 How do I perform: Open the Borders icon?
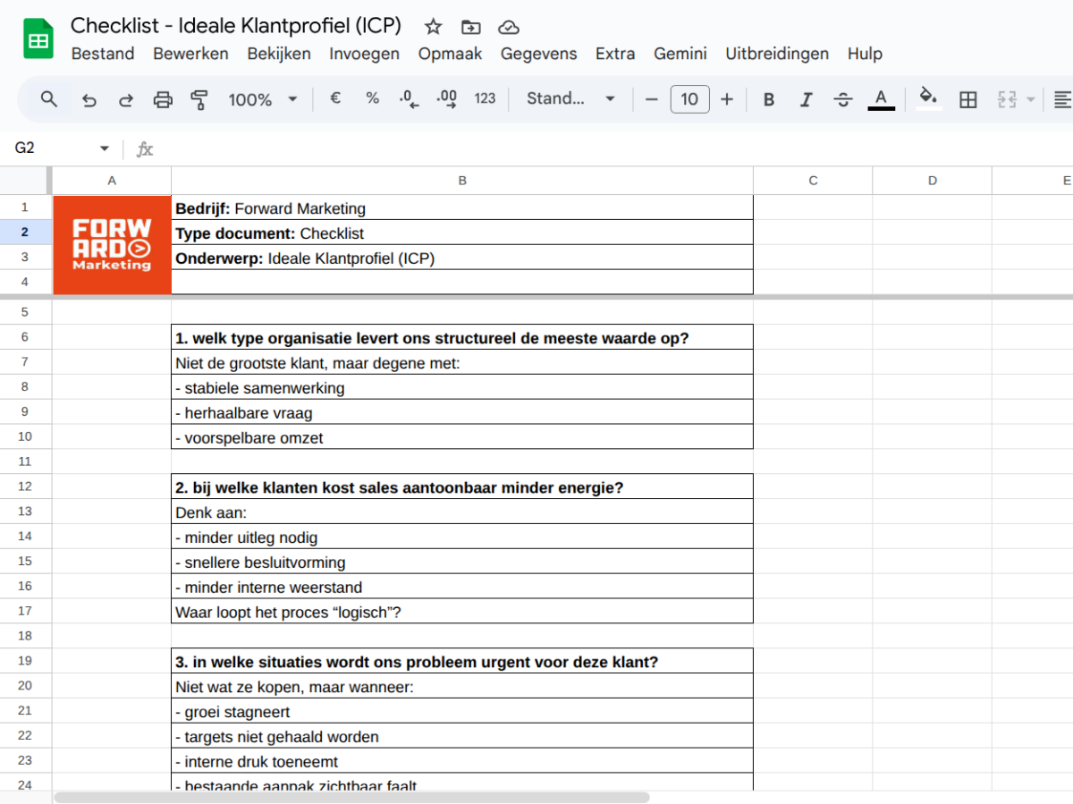(967, 99)
